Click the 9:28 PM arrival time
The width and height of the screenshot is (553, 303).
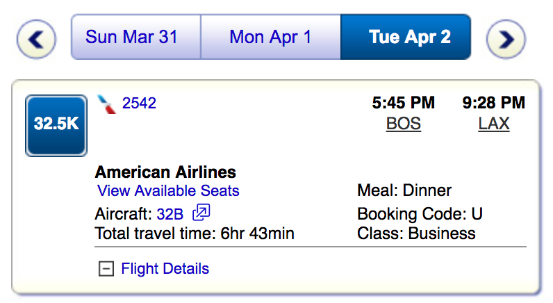[x=493, y=104]
